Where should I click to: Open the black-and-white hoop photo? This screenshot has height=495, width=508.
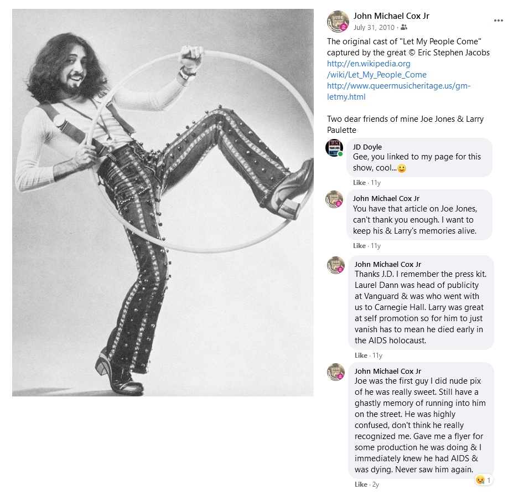(x=163, y=203)
